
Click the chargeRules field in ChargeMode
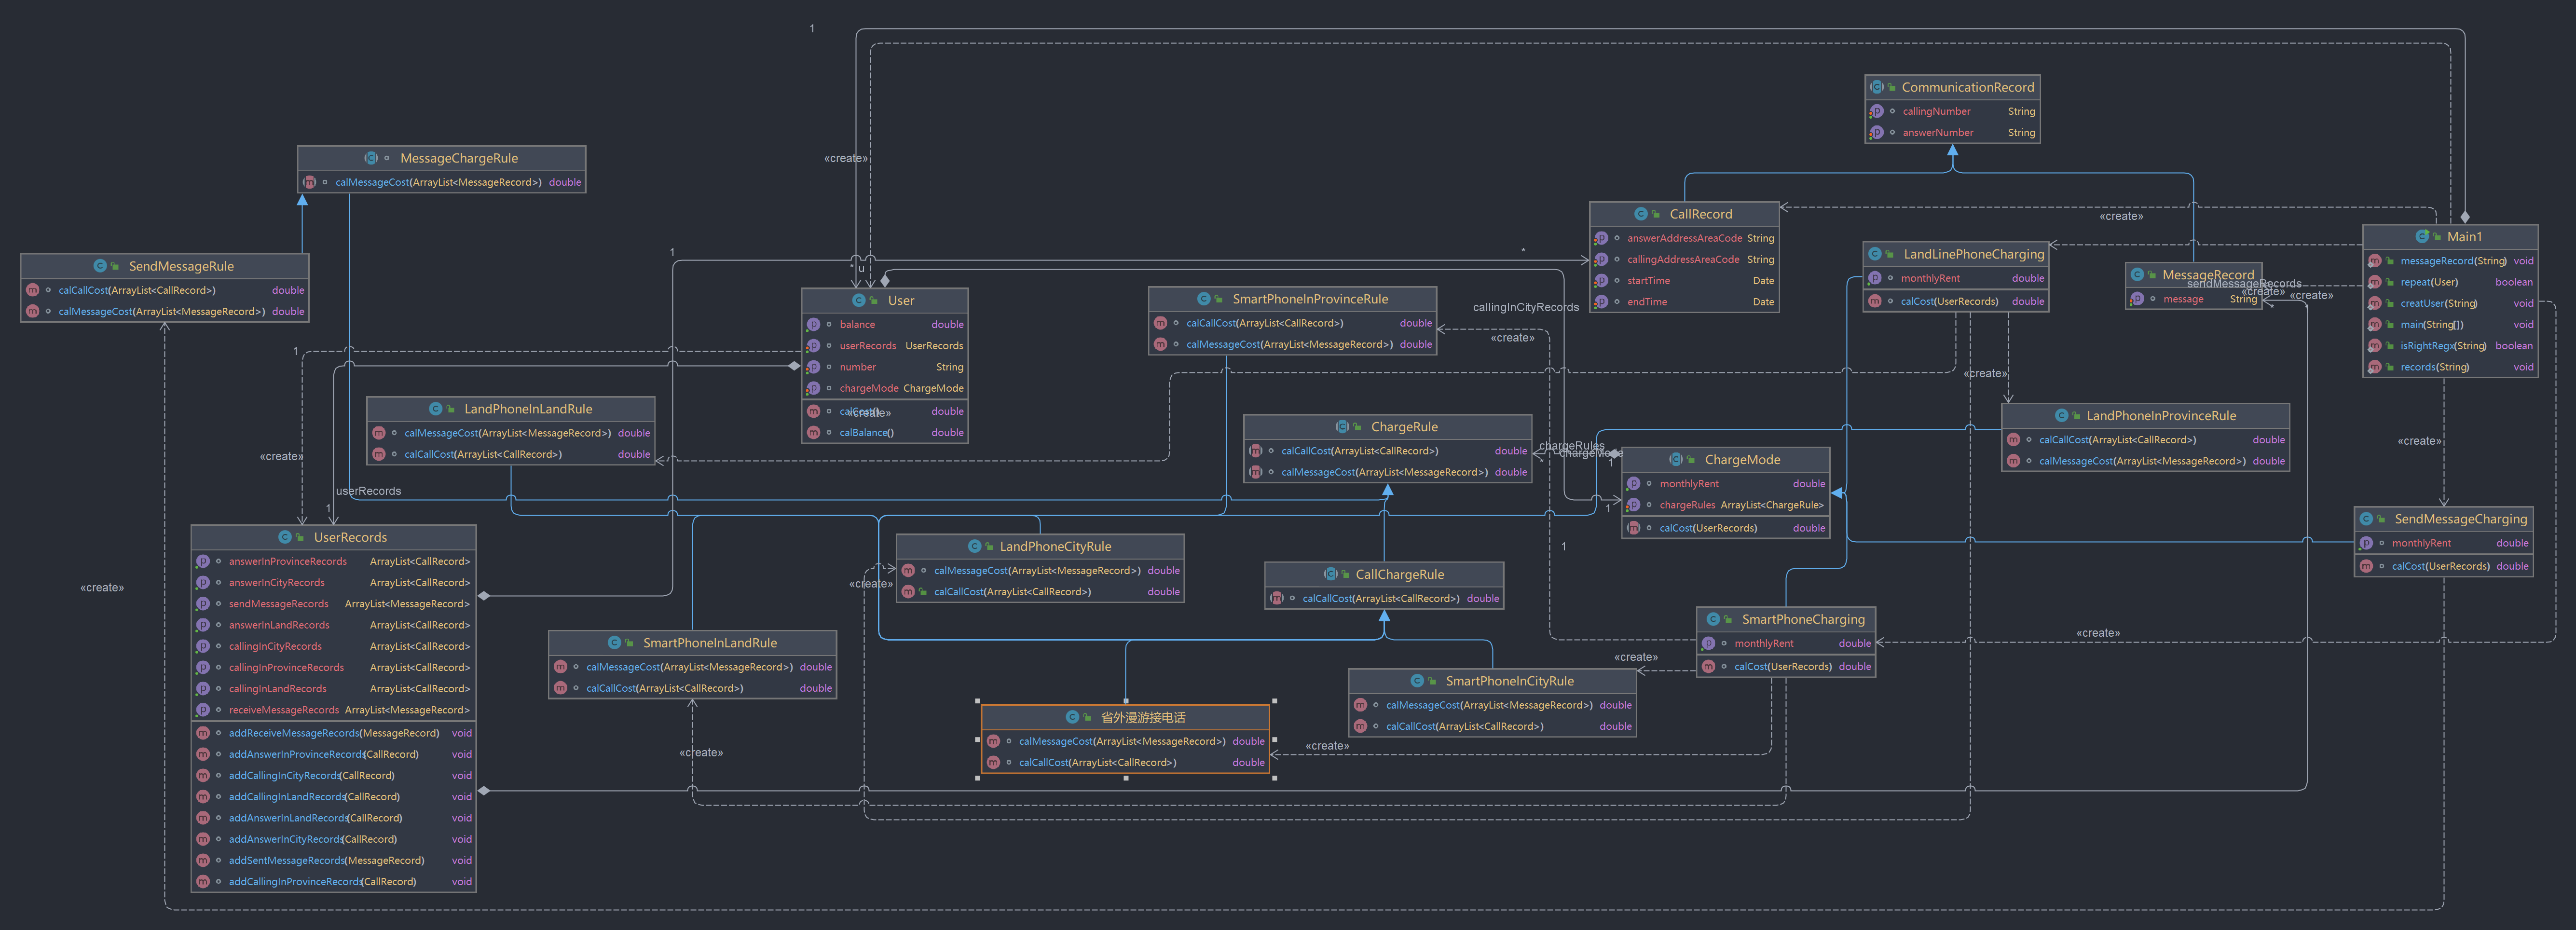pyautogui.click(x=1687, y=505)
